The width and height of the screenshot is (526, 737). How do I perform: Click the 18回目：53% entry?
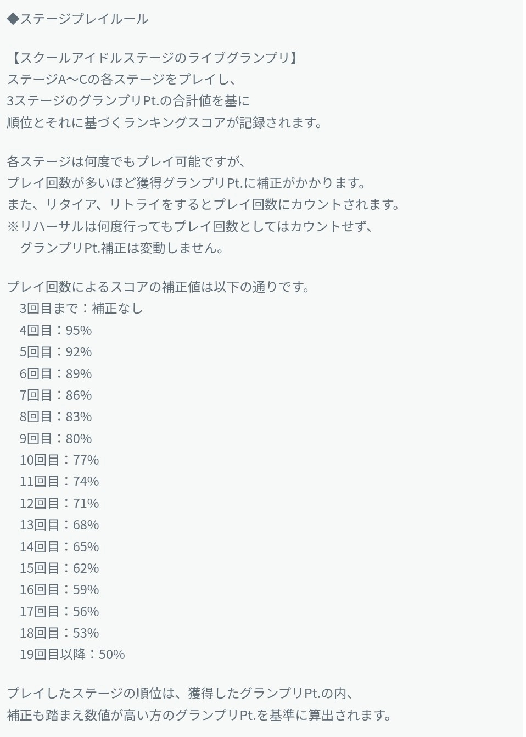click(59, 633)
